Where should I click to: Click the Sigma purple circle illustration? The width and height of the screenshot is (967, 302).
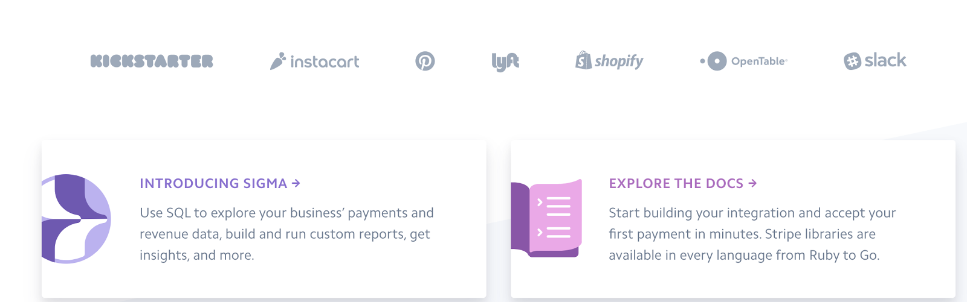pos(76,219)
